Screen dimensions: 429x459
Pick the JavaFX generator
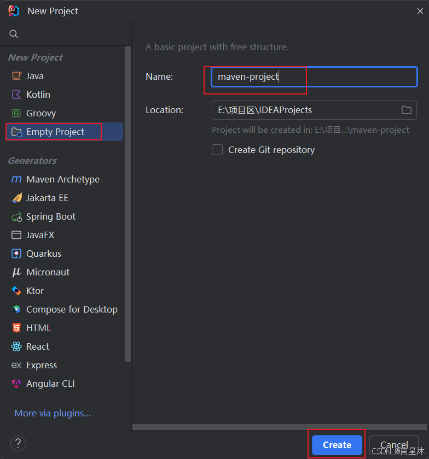click(64, 235)
